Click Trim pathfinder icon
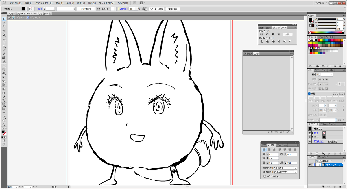Viewport: 347px width, 189px height. click(267, 41)
